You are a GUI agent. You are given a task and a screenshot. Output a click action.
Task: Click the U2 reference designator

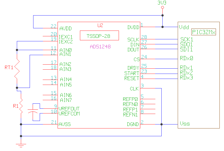tap(100, 25)
